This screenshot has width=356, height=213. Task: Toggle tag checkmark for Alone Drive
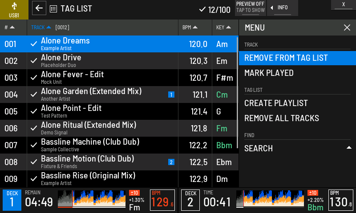pos(34,61)
